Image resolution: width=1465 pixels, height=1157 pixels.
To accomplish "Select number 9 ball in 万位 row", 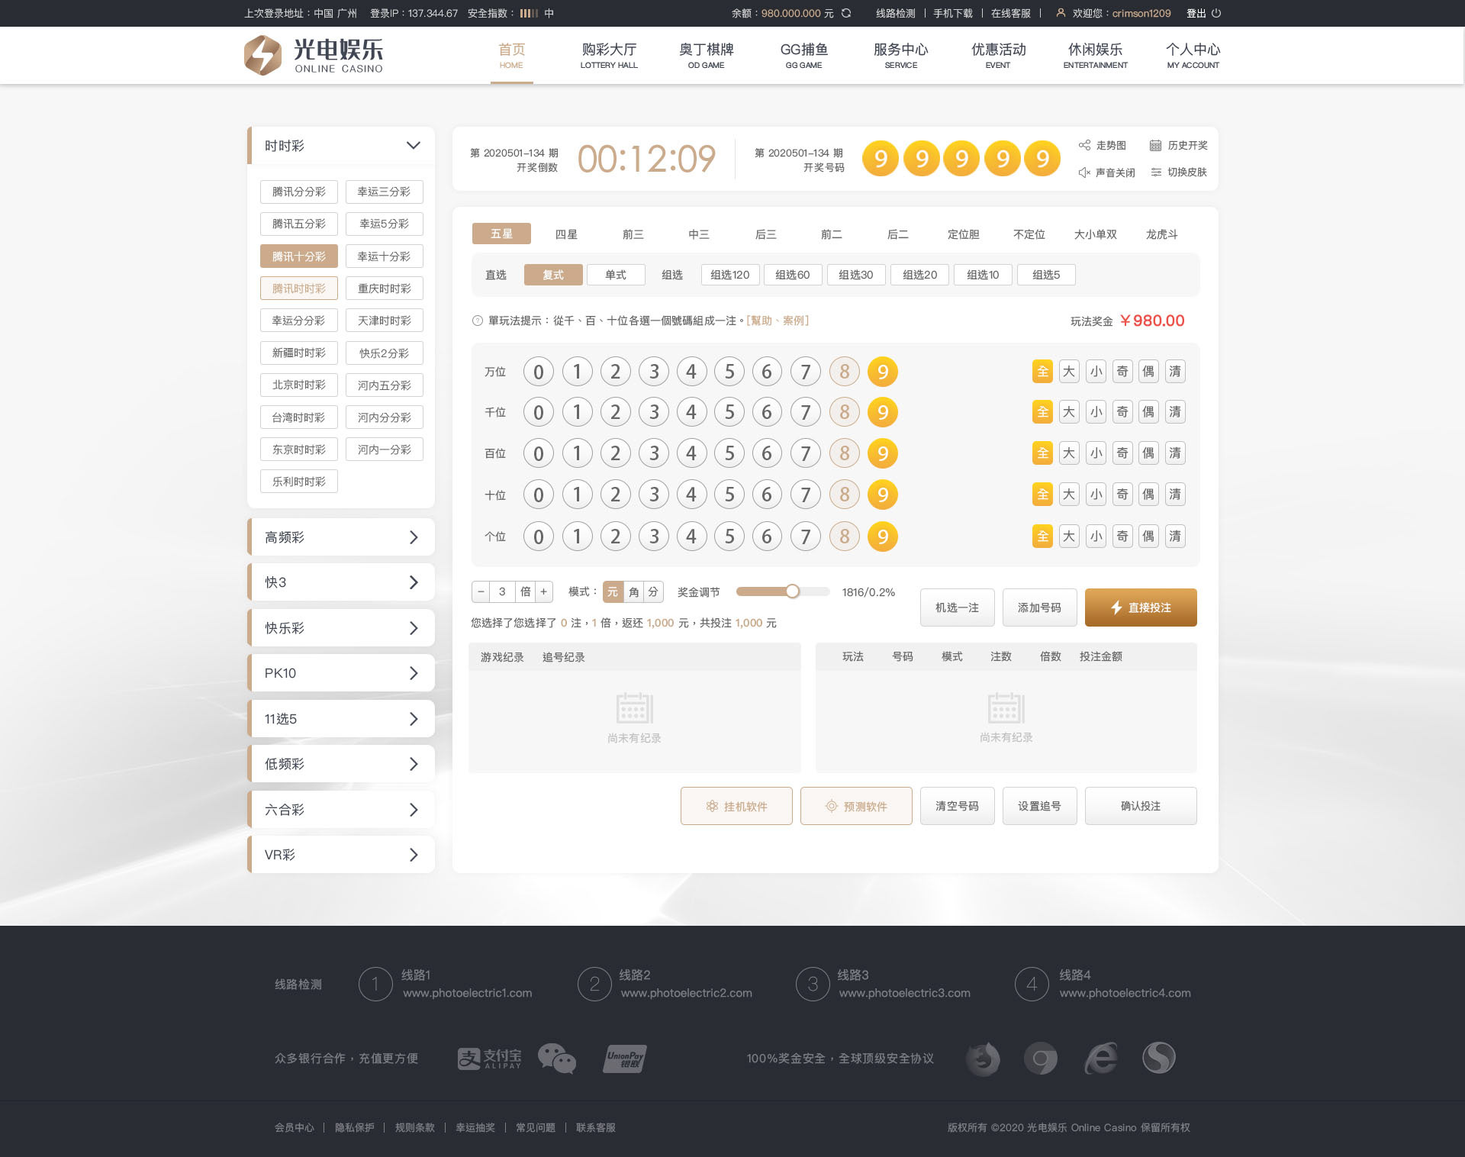I will point(883,372).
